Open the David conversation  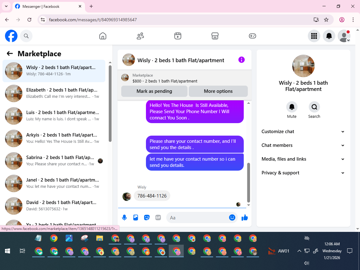[x=54, y=206]
